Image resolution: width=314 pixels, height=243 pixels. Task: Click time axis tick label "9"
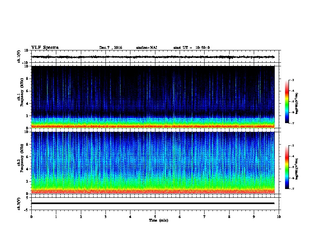pyautogui.click(x=254, y=216)
